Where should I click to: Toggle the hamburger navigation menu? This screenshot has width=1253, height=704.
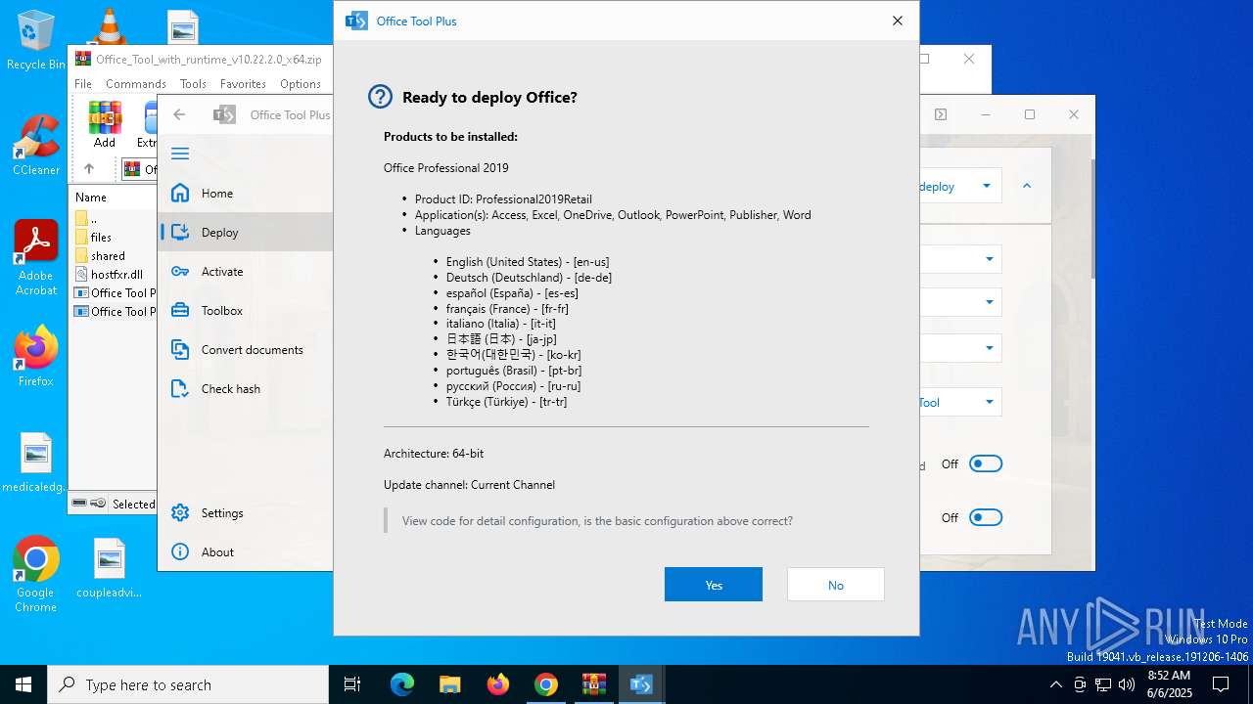tap(180, 154)
